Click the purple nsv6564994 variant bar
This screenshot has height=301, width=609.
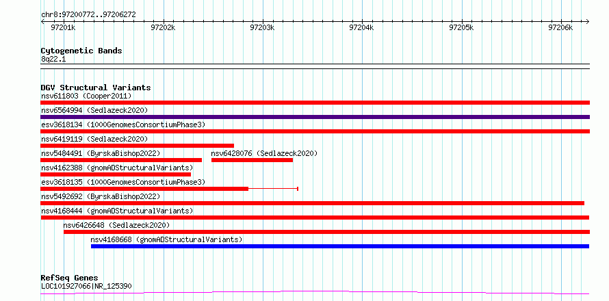click(315, 117)
